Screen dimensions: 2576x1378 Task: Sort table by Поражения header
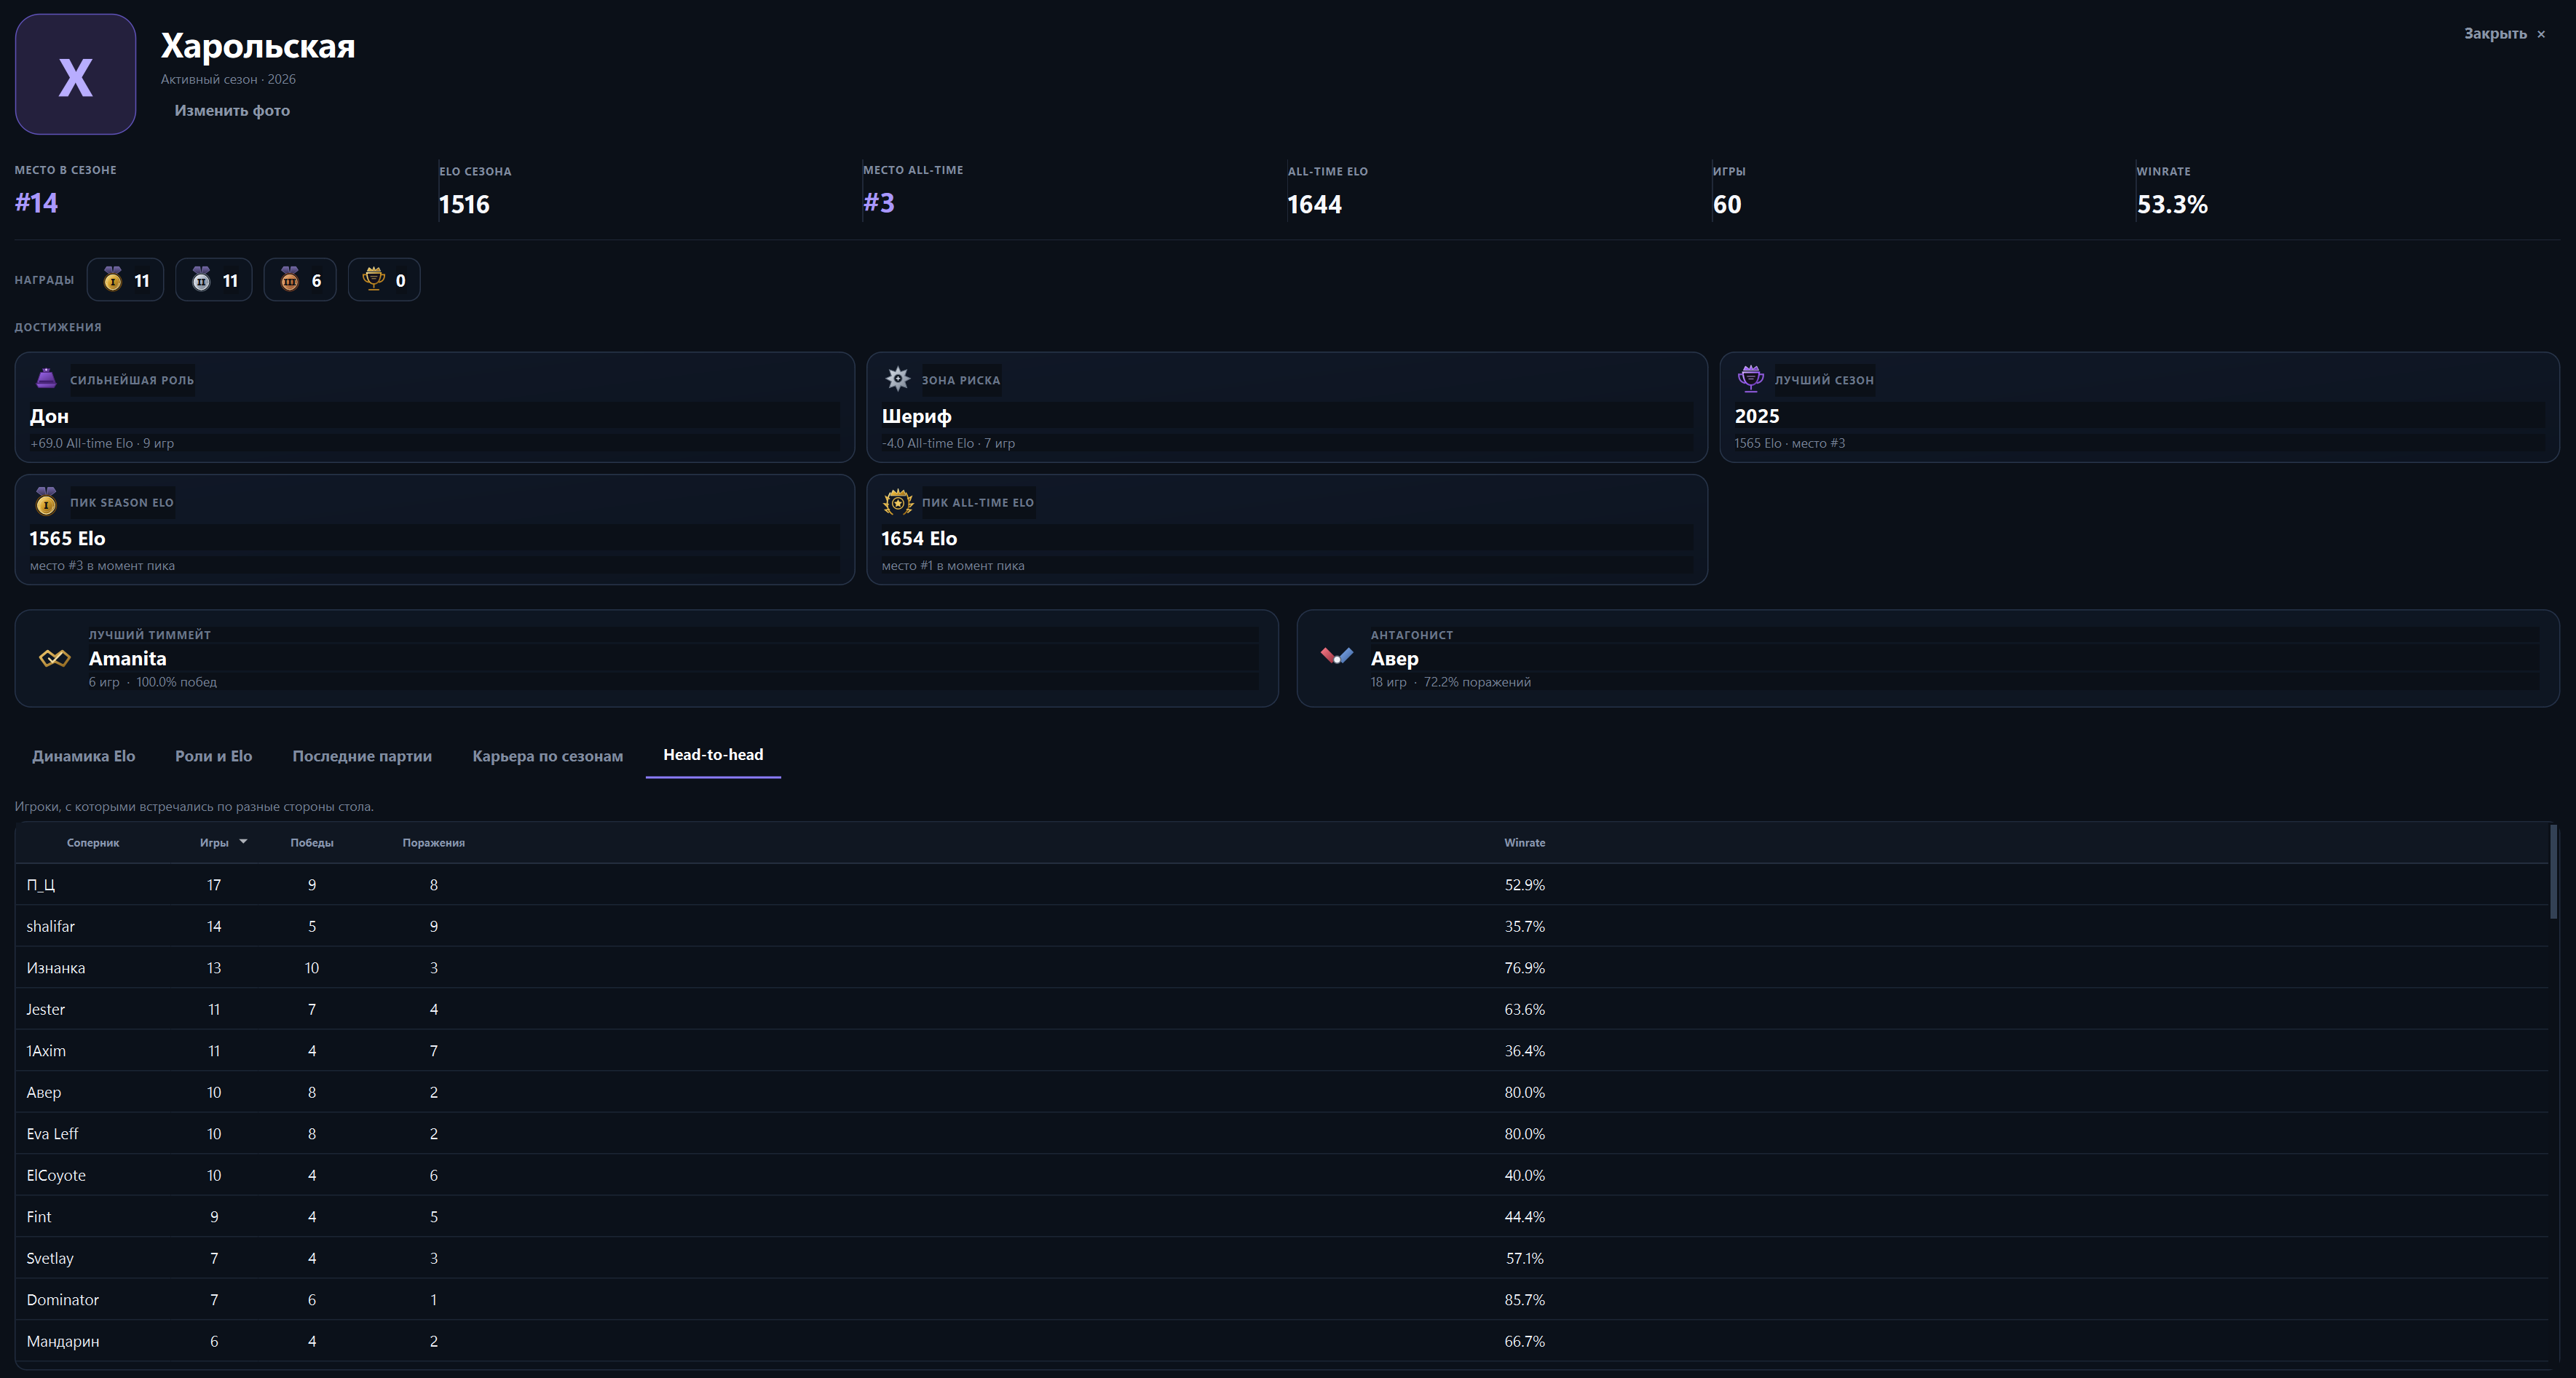(x=434, y=843)
